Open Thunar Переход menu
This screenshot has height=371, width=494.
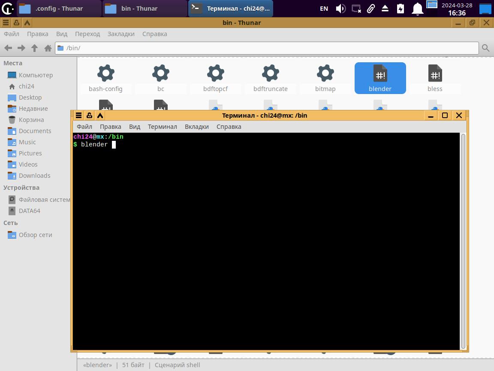pyautogui.click(x=87, y=34)
